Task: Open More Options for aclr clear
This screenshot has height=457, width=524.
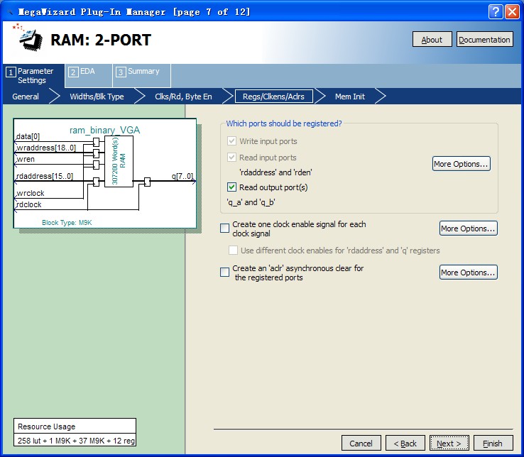Action: [468, 272]
